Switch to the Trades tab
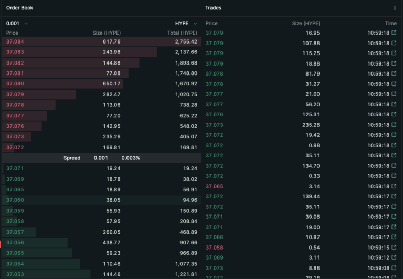 (x=213, y=8)
